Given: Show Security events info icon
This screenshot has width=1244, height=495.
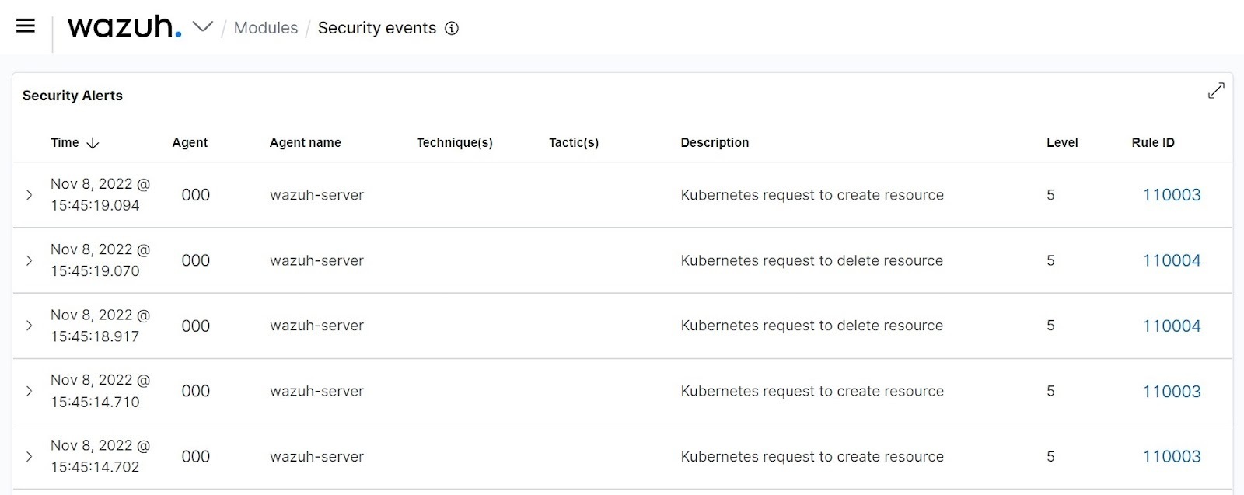Looking at the screenshot, I should [x=452, y=29].
